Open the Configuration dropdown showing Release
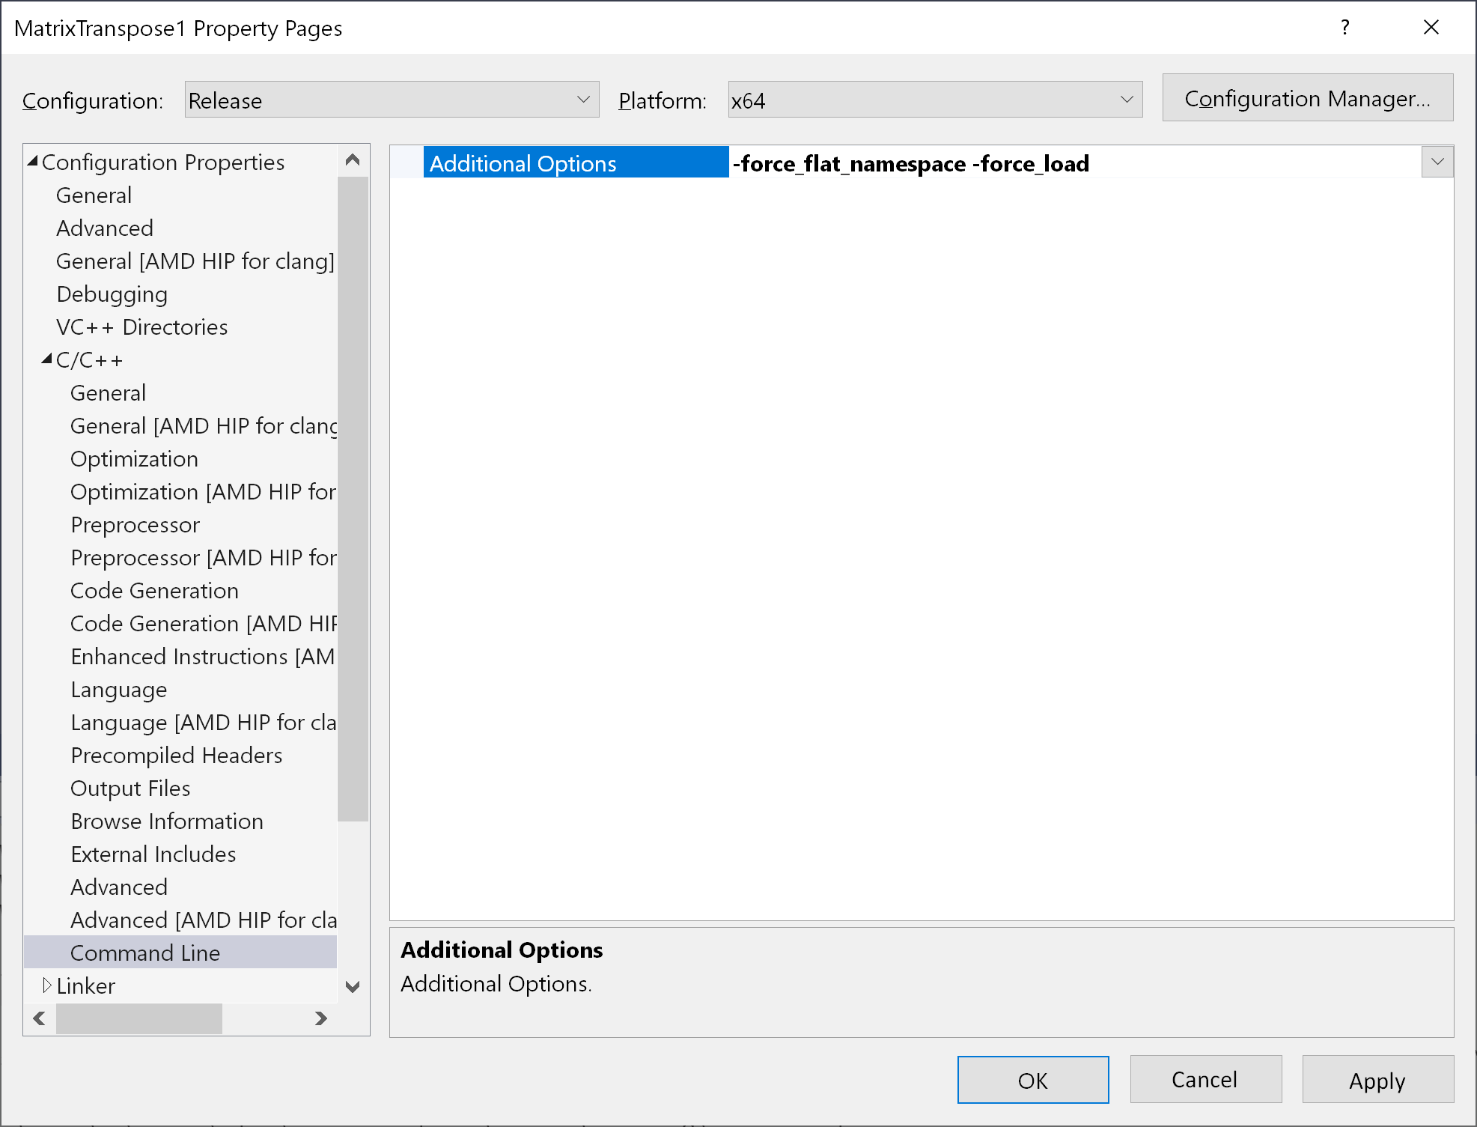1477x1127 pixels. coord(392,100)
